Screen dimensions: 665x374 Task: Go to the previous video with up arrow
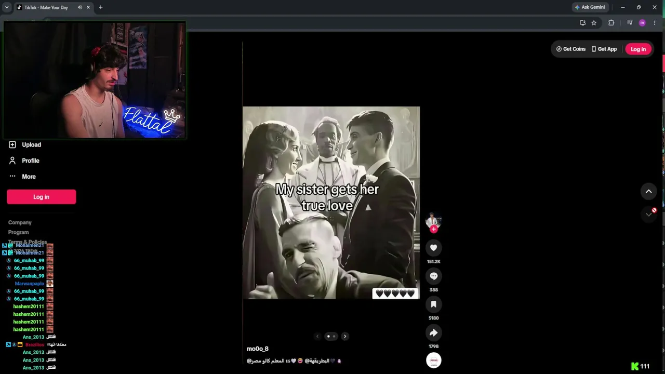648,191
